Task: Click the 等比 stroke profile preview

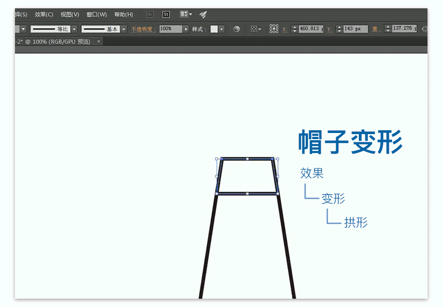Action: click(x=50, y=29)
